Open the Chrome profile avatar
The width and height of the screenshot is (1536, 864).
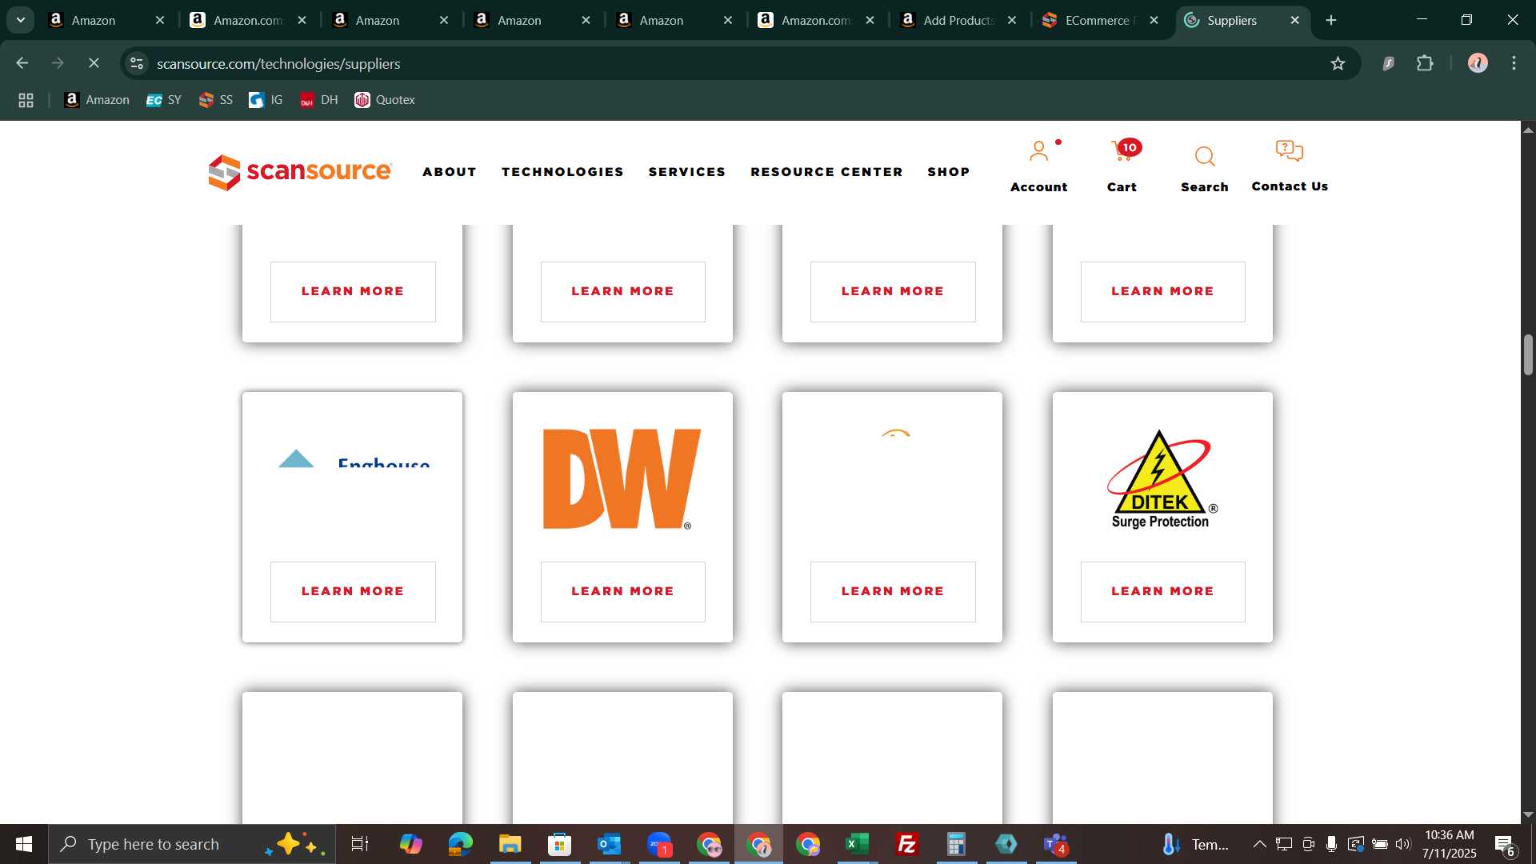(1478, 63)
